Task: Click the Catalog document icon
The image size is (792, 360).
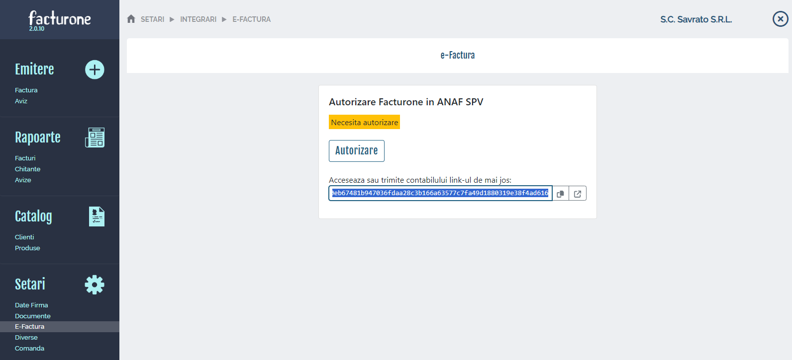Action: coord(97,216)
